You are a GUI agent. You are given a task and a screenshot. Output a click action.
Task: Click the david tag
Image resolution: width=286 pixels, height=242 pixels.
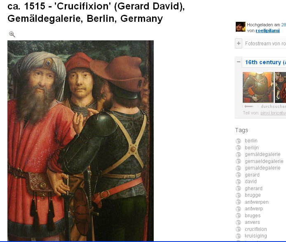[251, 181]
